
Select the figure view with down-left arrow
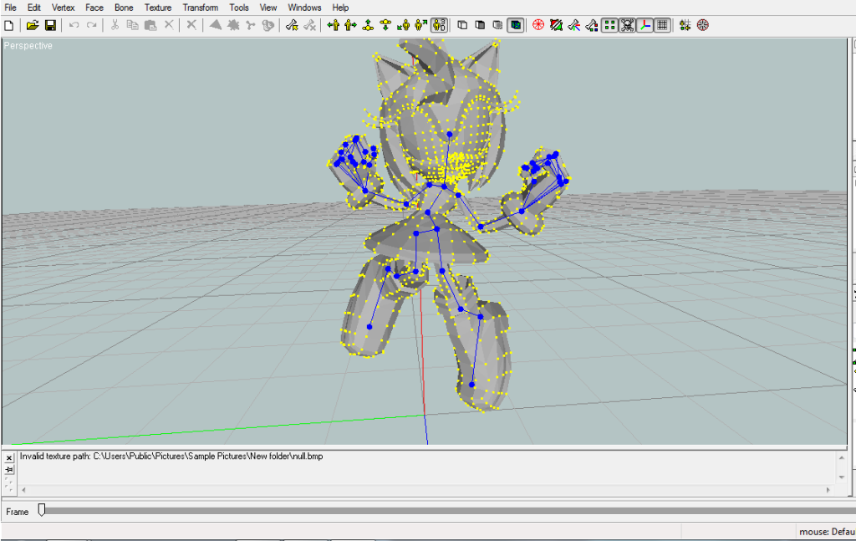coord(404,25)
